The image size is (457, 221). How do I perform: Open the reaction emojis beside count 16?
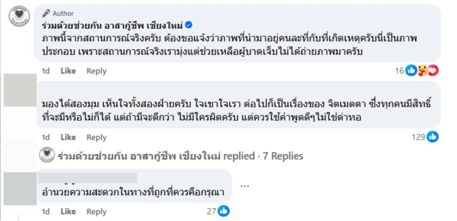pos(422,70)
